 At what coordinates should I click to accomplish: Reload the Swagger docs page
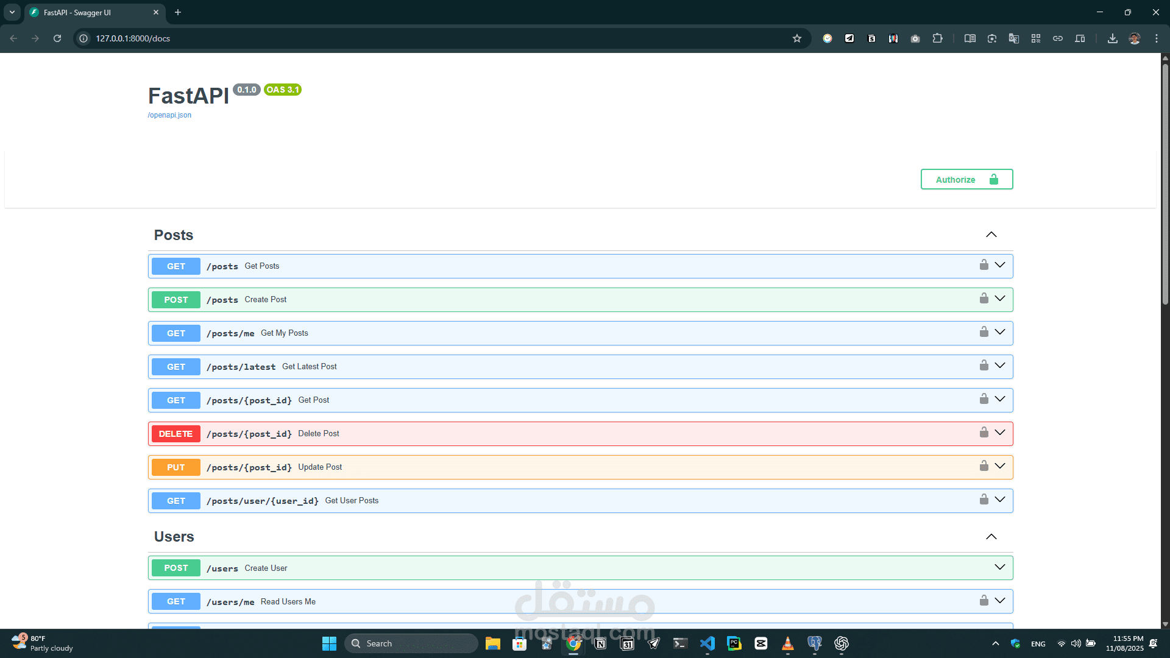(x=57, y=38)
